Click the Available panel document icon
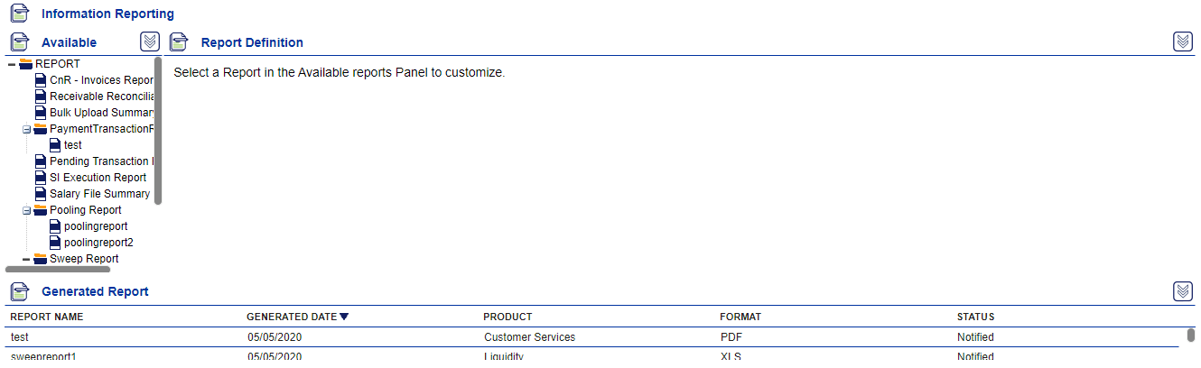This screenshot has height=368, width=1201. click(19, 42)
